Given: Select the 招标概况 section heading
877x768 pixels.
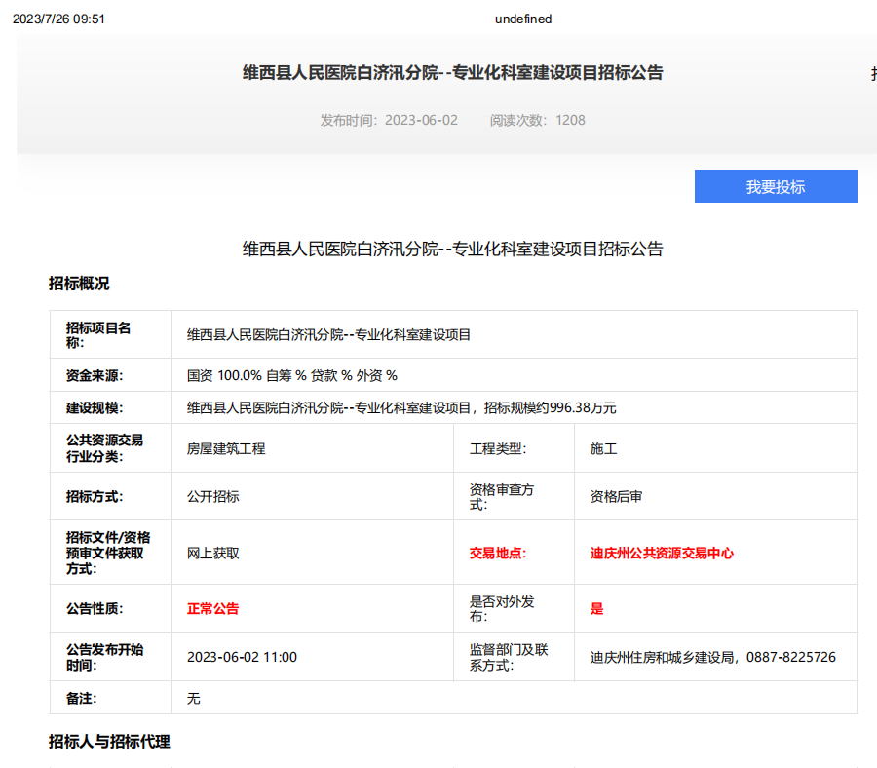Looking at the screenshot, I should (x=79, y=284).
